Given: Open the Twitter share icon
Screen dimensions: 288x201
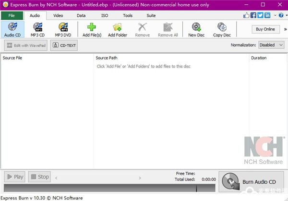Looking at the screenshot, I should click(x=260, y=15).
